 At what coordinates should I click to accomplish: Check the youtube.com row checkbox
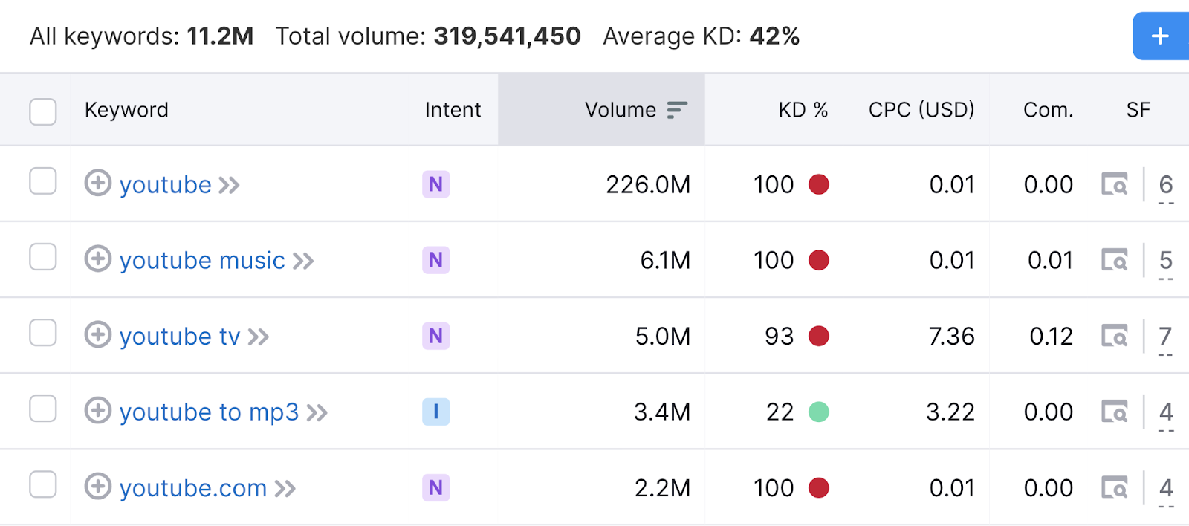click(x=43, y=484)
